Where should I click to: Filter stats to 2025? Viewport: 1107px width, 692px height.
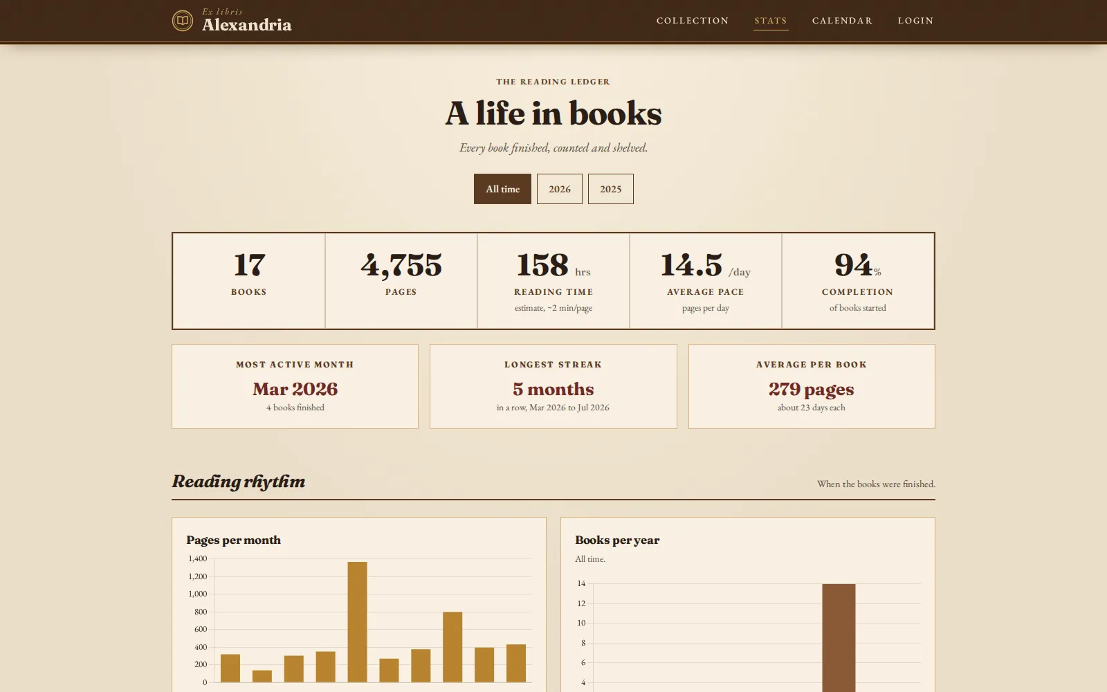(611, 189)
